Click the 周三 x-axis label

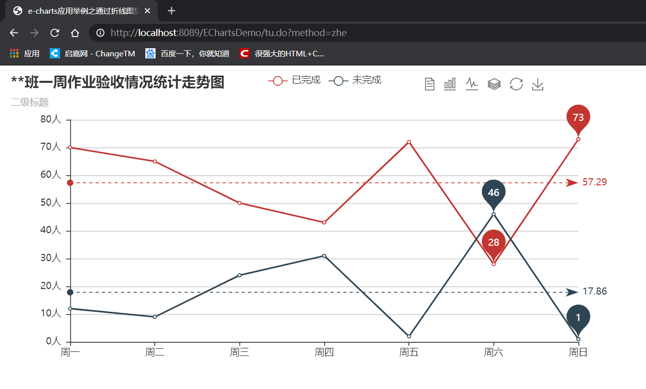click(x=239, y=352)
